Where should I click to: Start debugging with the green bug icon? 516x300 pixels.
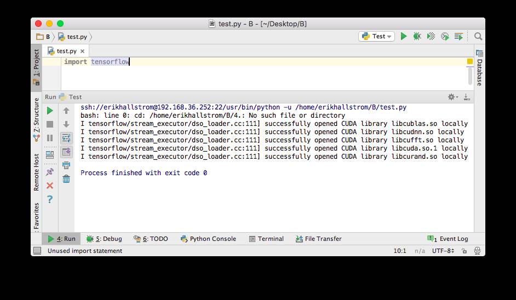pos(417,36)
